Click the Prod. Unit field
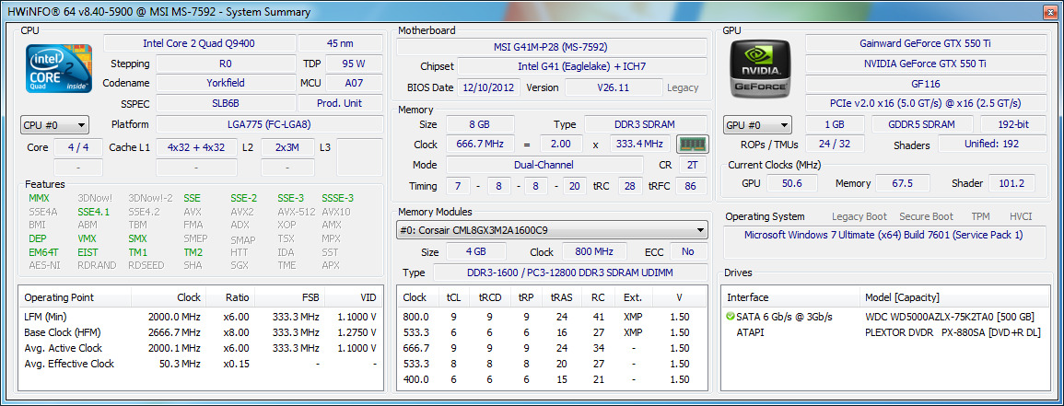 [340, 104]
